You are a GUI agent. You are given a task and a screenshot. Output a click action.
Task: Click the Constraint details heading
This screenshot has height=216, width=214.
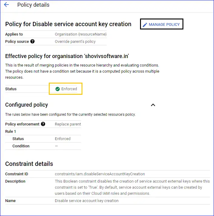click(29, 164)
